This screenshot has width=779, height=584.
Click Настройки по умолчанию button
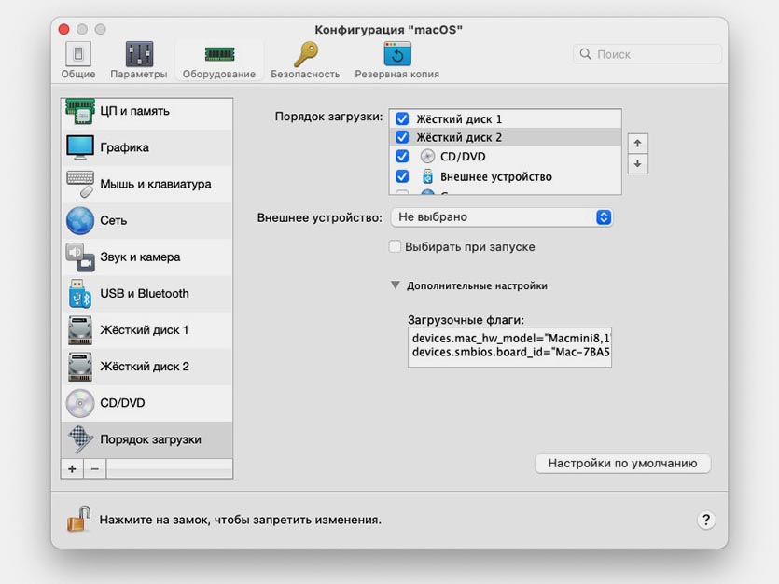pyautogui.click(x=622, y=463)
